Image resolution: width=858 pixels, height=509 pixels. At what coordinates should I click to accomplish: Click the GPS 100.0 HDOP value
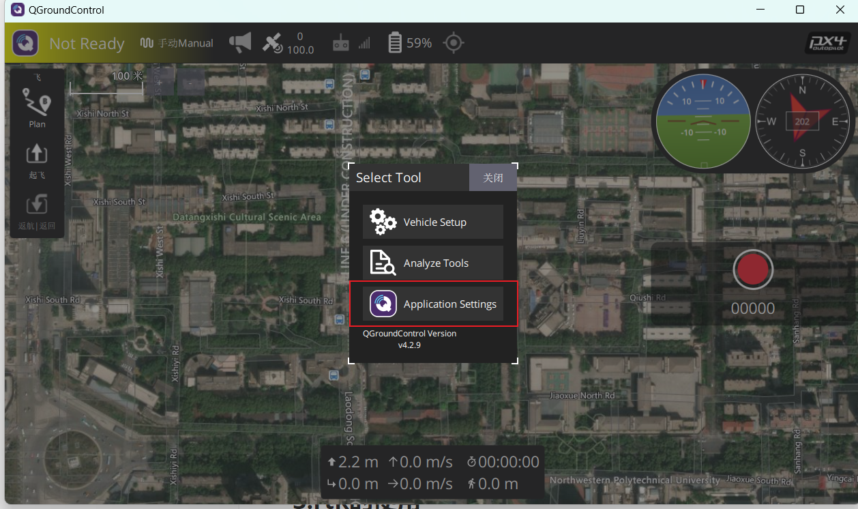pos(300,50)
